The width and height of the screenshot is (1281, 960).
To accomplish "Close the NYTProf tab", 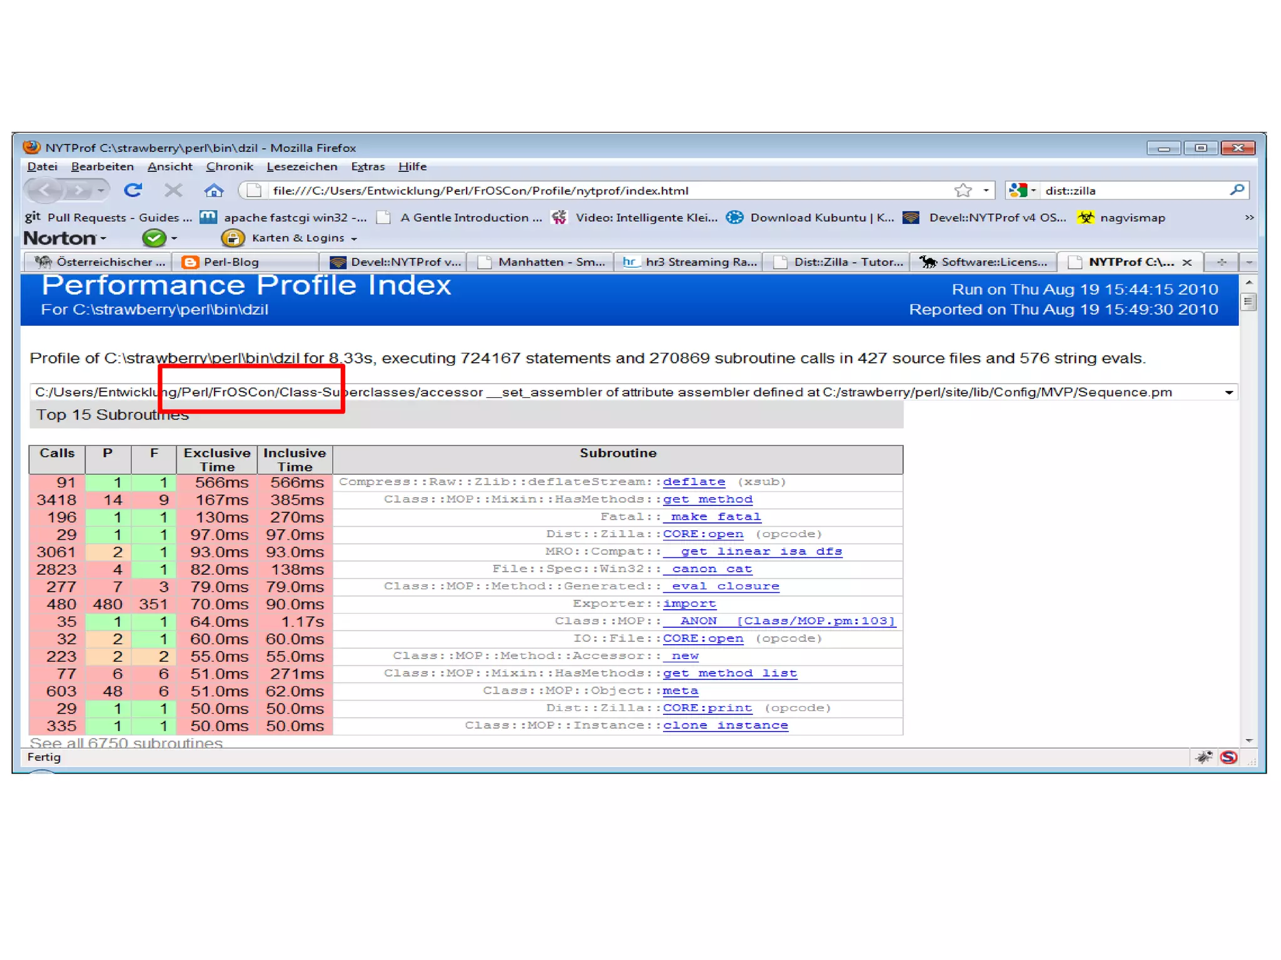I will (x=1187, y=263).
